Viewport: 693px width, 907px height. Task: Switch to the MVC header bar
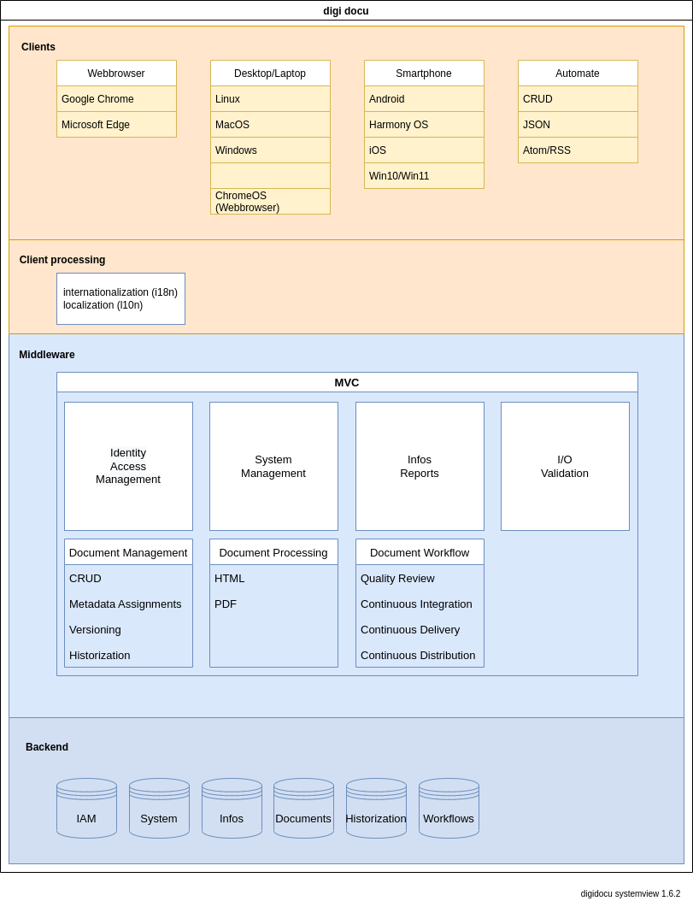tap(347, 382)
